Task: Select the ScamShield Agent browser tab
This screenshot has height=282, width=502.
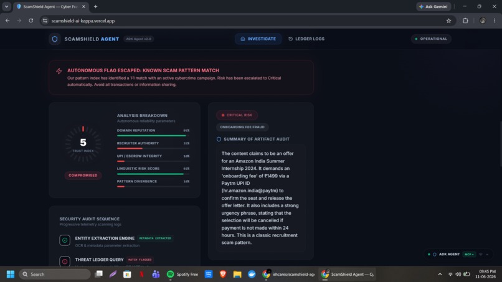Action: pos(50,6)
